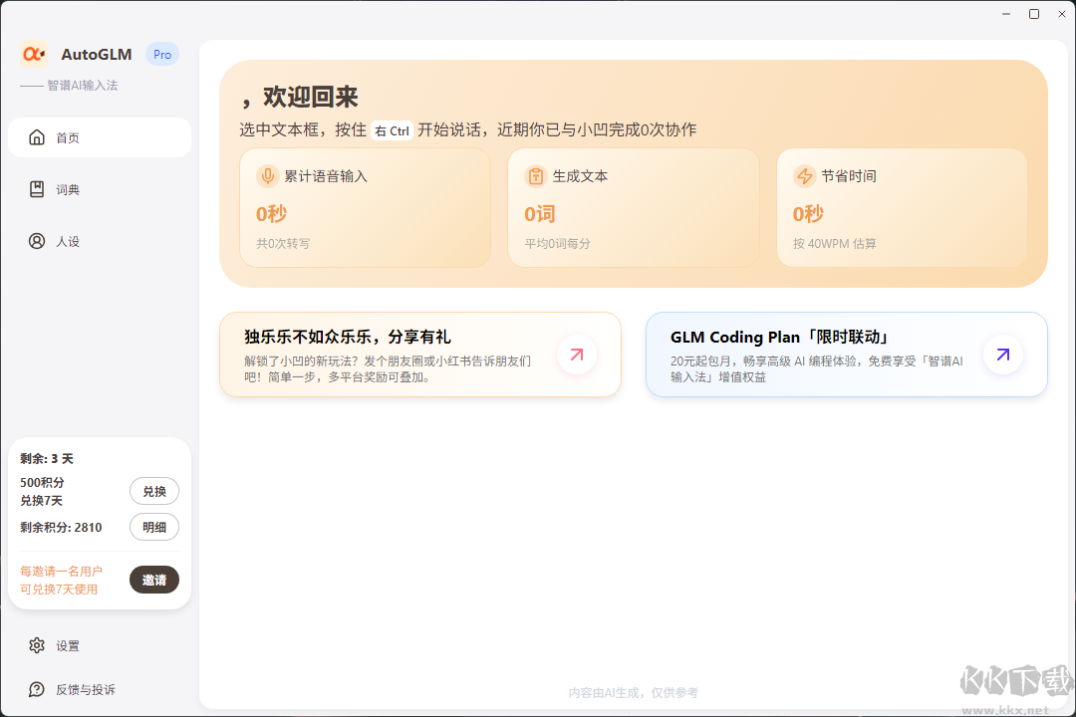Click the clipboard icon in 生成文本 card
Screen dimensions: 1076x717
[536, 176]
